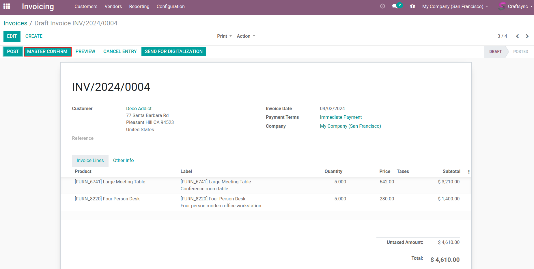Viewport: 534px width, 269px height.
Task: Follow the Deco Addict customer link
Action: pos(139,108)
